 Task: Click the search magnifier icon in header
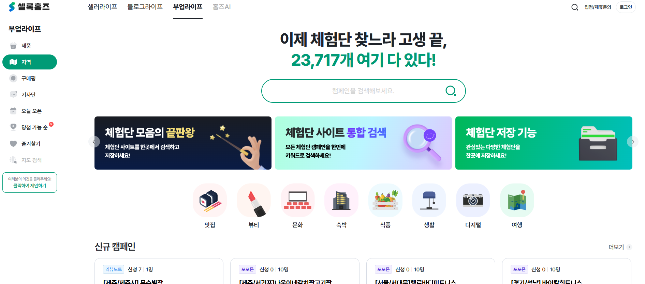click(x=575, y=7)
